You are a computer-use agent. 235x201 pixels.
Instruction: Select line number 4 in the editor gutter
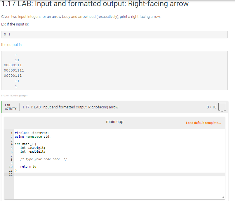(x=11, y=144)
